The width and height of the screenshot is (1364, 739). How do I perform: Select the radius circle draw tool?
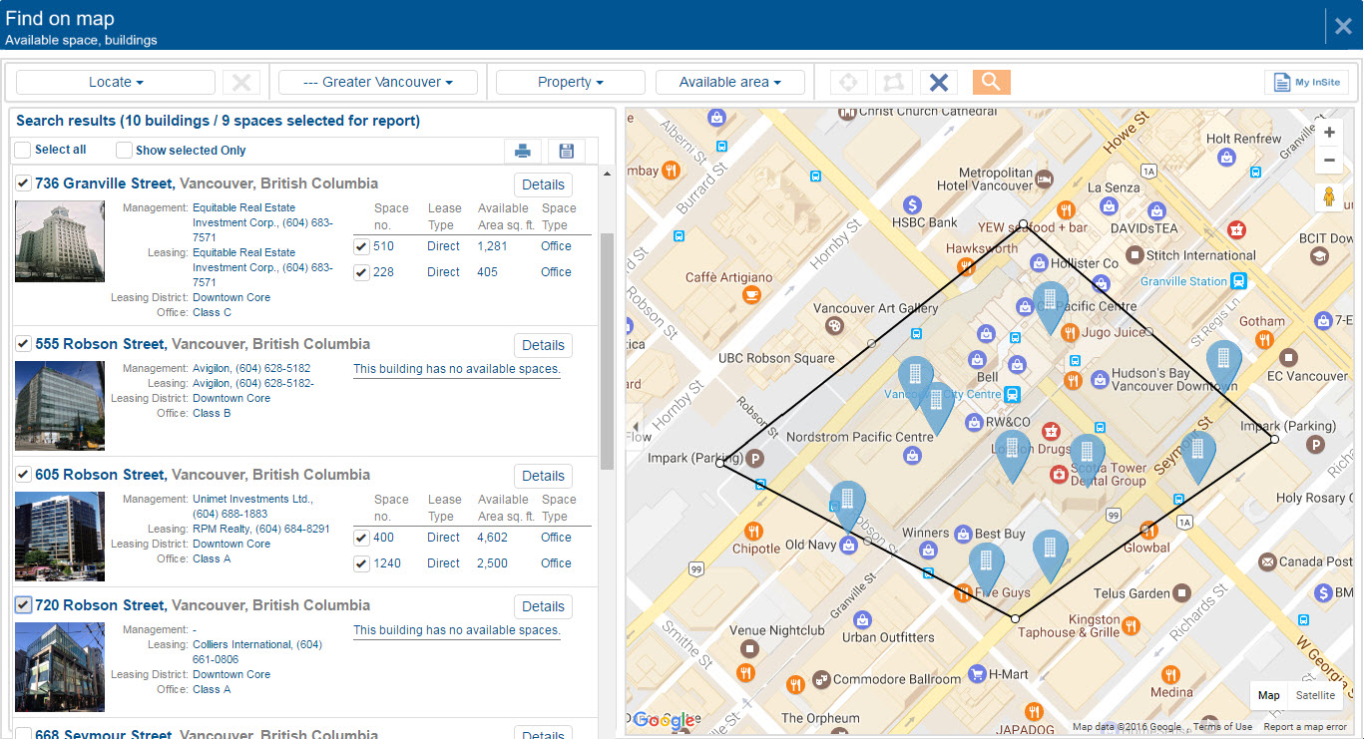[x=848, y=82]
